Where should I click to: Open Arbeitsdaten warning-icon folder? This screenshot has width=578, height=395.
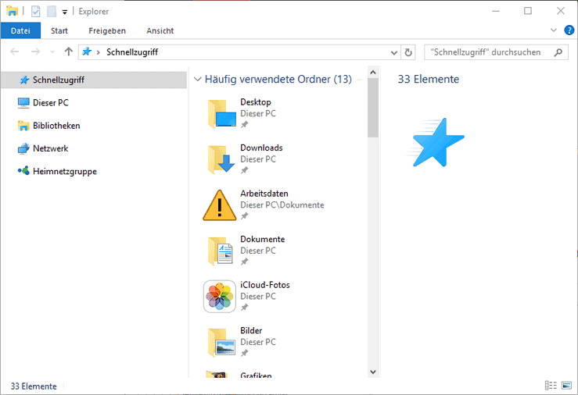tap(220, 205)
